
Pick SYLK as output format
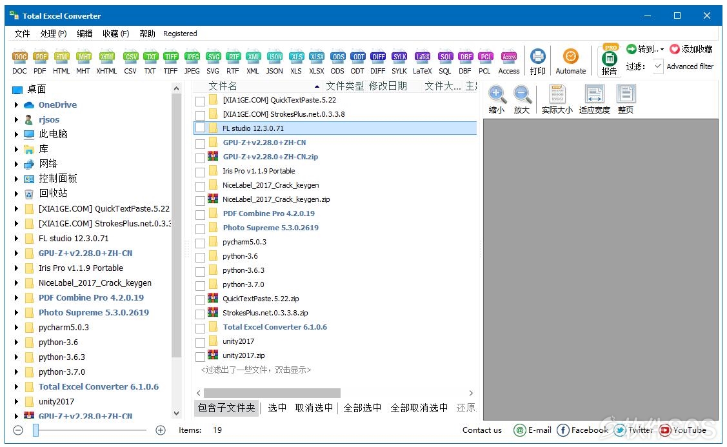tap(399, 62)
